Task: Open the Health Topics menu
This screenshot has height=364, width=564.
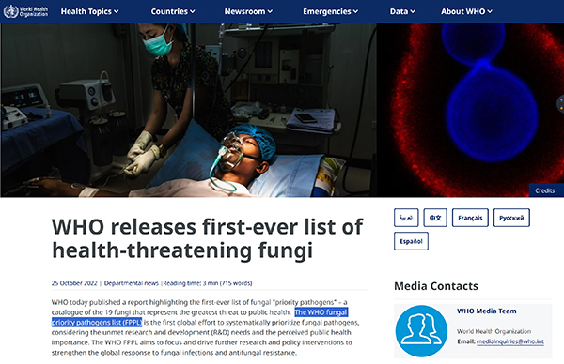Action: coord(89,11)
